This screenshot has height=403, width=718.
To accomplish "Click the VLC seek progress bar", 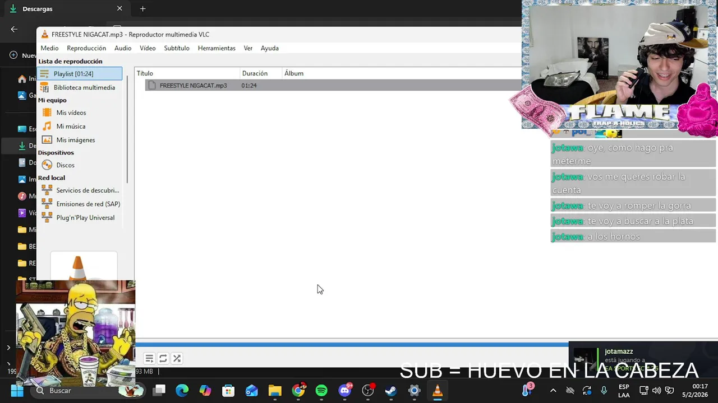I will click(352, 345).
